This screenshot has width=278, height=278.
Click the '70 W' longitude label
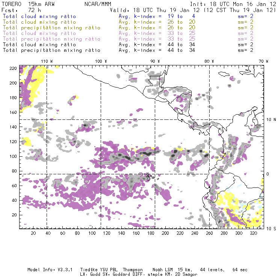[263, 61]
